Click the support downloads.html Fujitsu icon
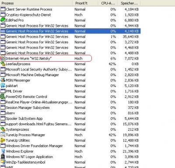 click(x=3, y=124)
